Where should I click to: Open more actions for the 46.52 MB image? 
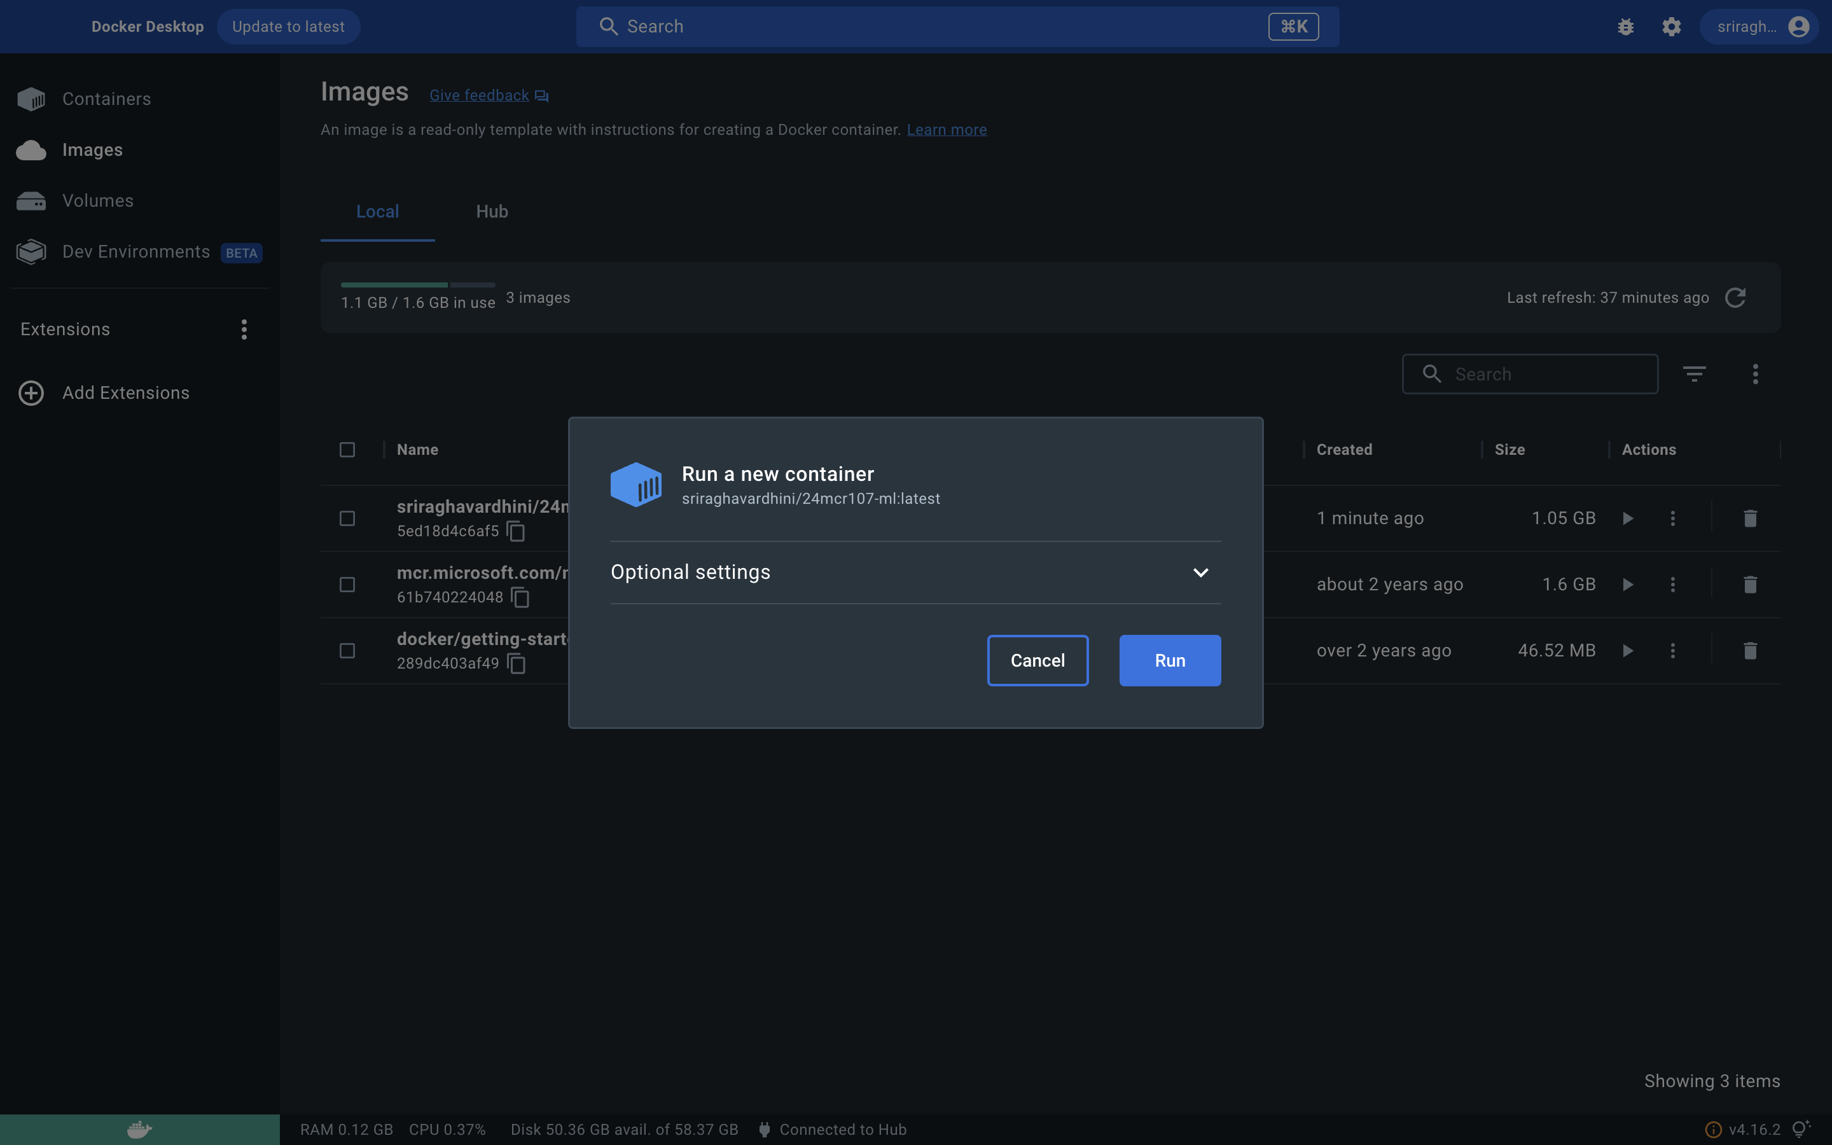click(1672, 651)
